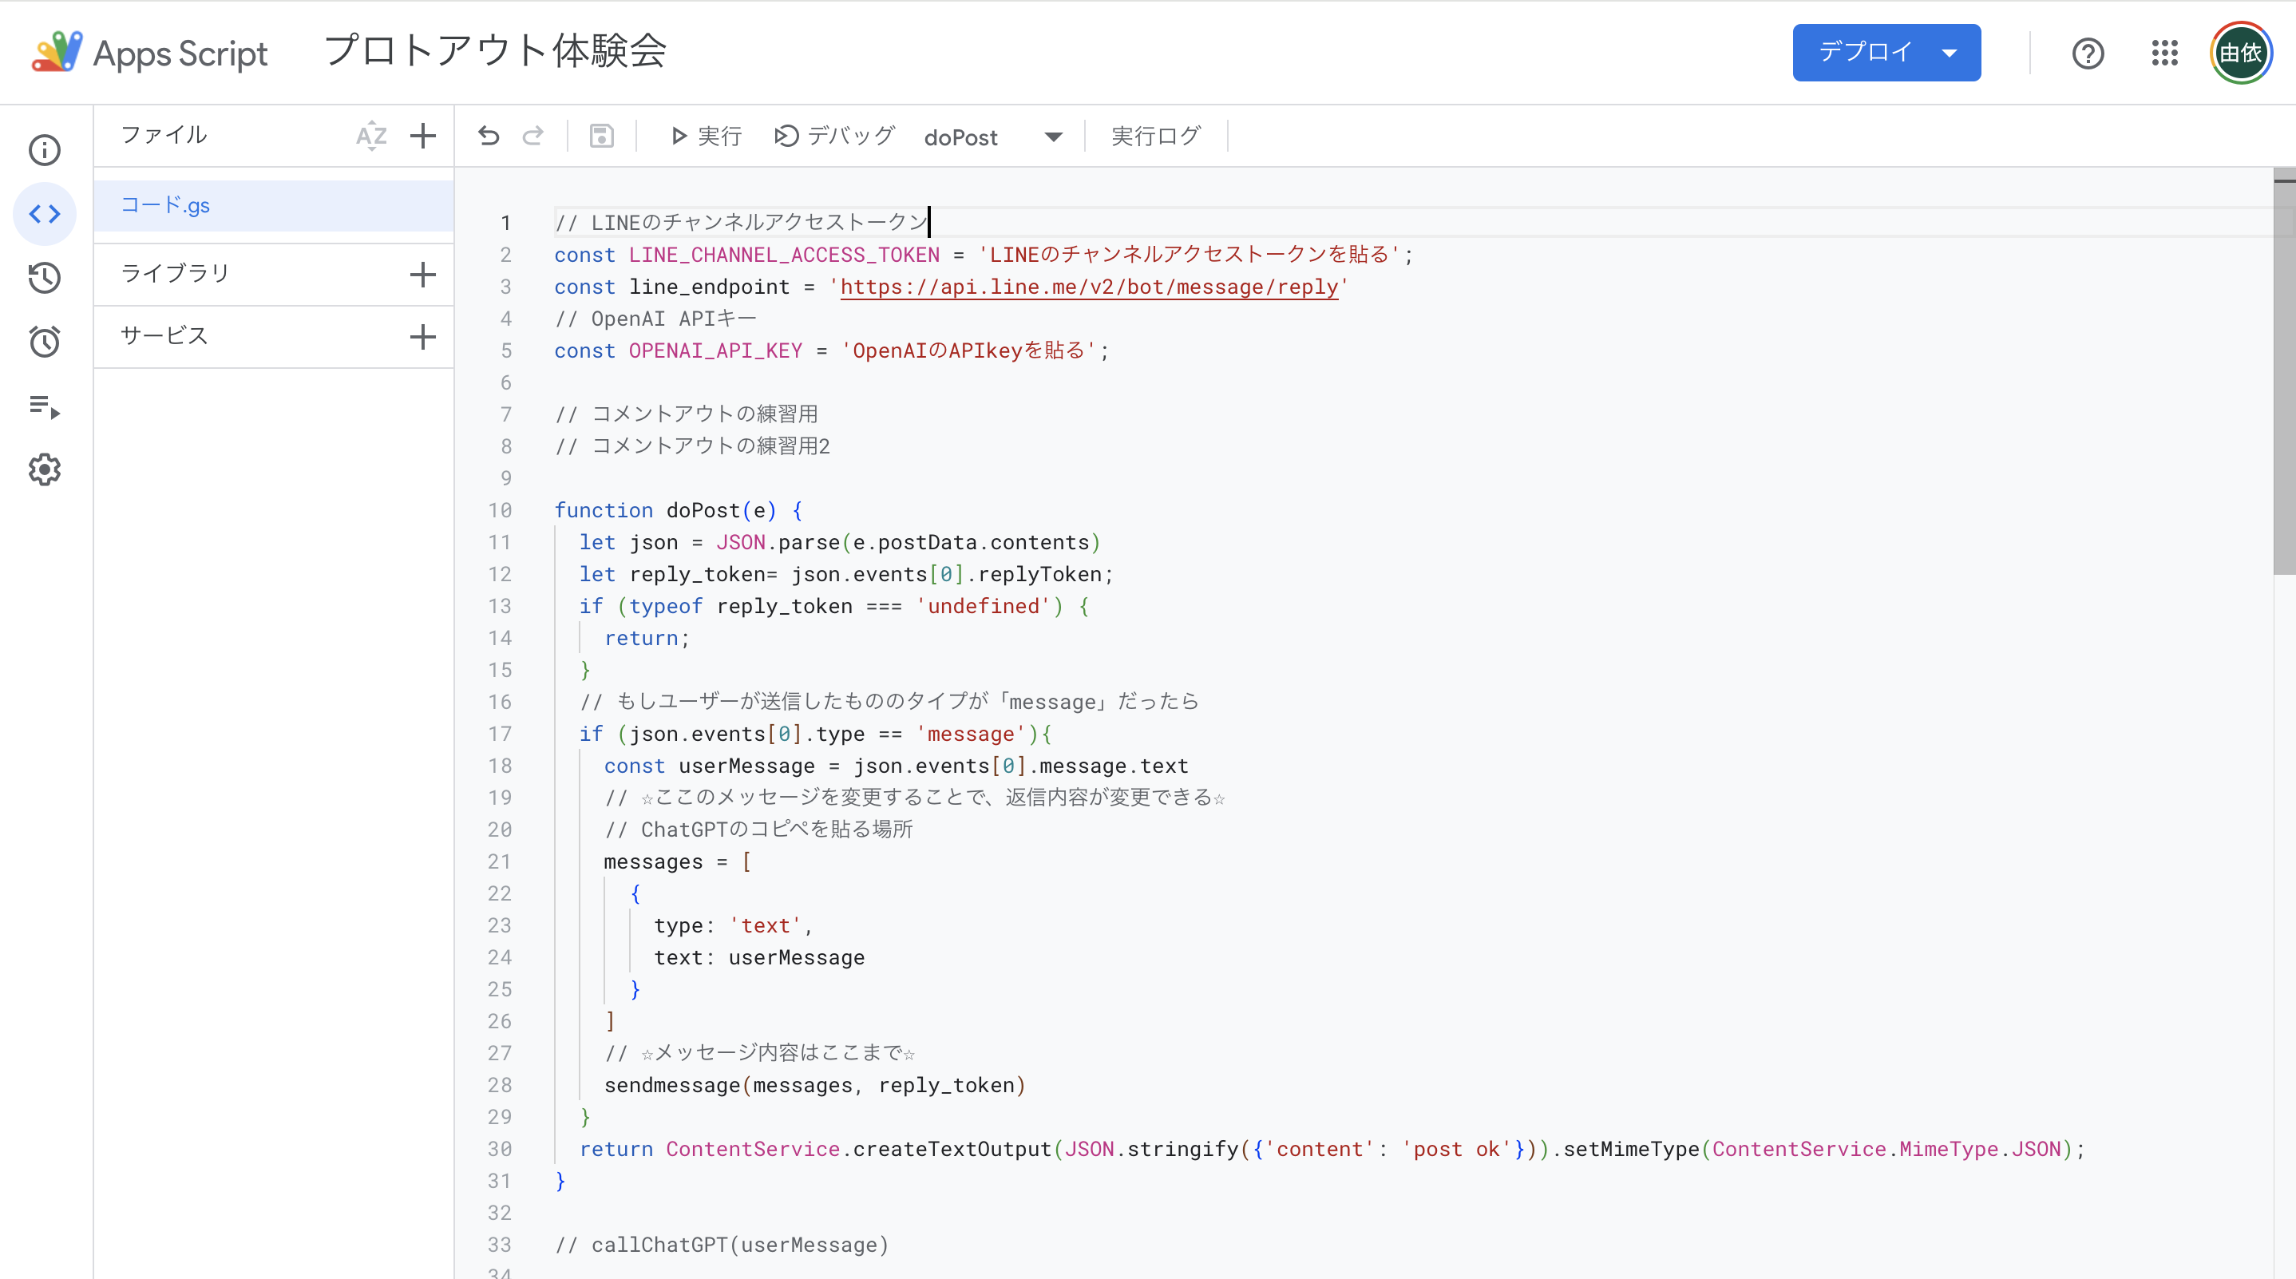Undo the last edit
This screenshot has width=2296, height=1279.
[489, 137]
